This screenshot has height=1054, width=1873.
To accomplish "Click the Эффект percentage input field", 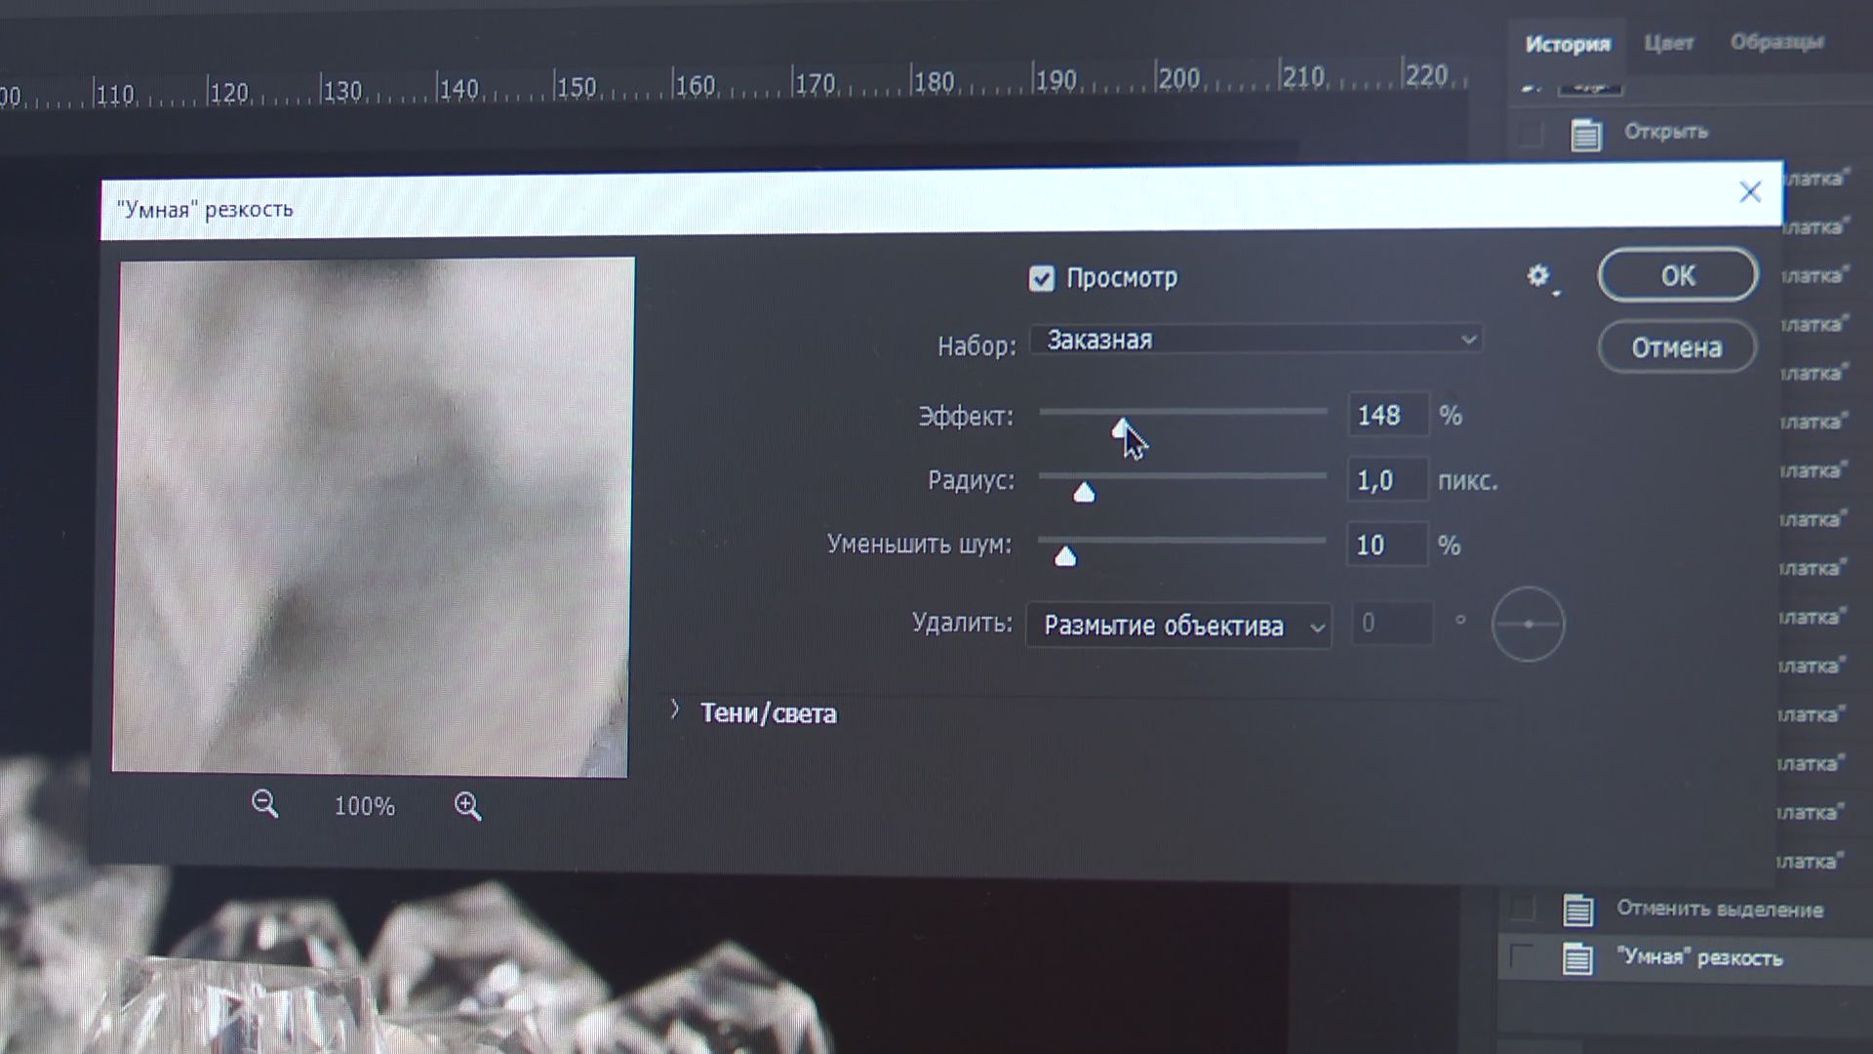I will pyautogui.click(x=1386, y=416).
